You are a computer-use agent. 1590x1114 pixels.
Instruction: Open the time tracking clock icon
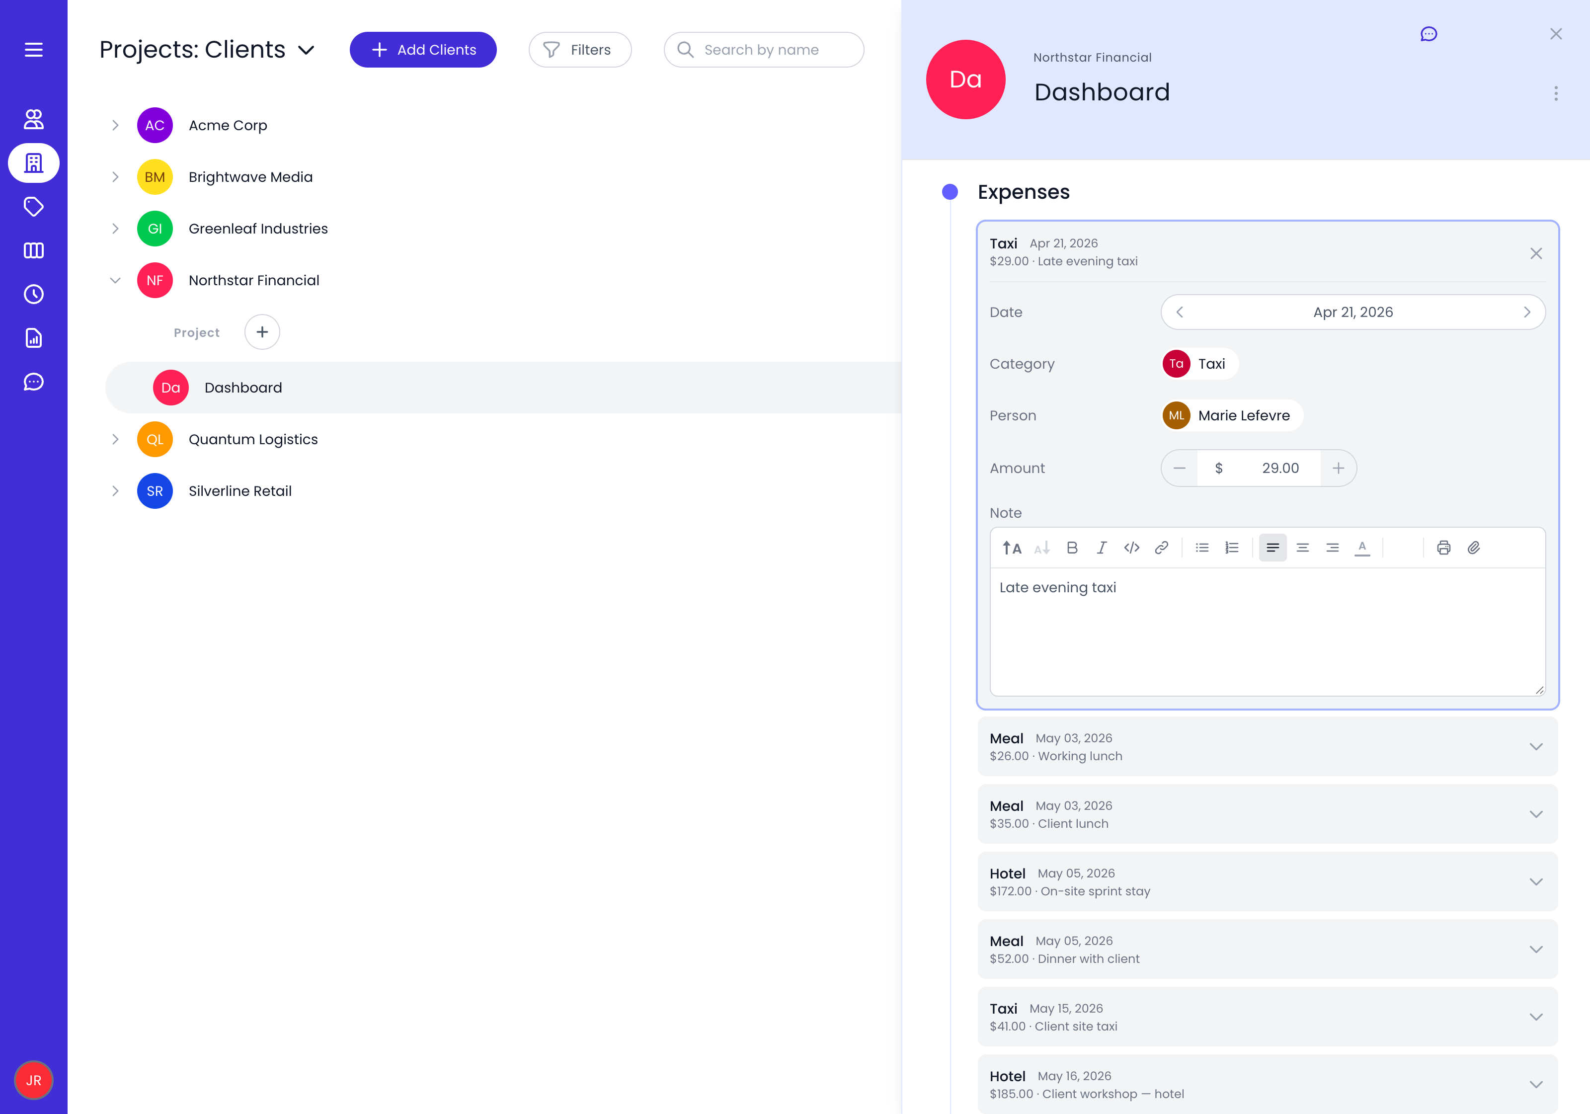tap(33, 294)
